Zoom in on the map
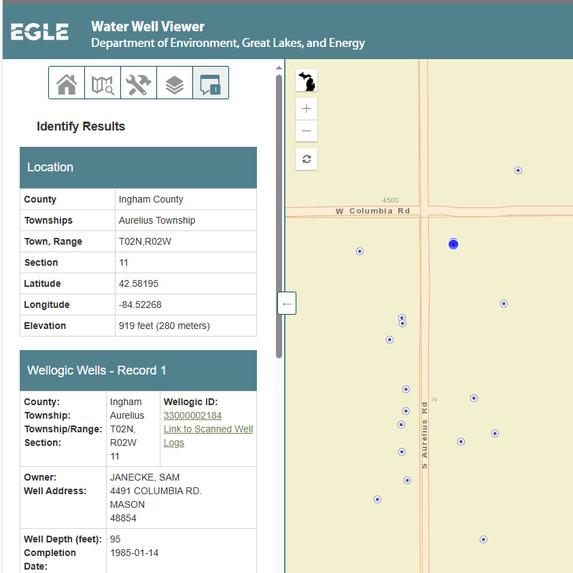This screenshot has height=573, width=573. click(307, 109)
